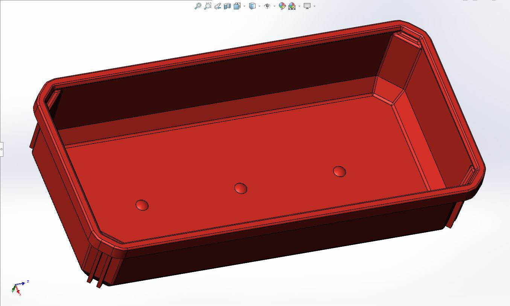Expand the collapsed left panel handle

coord(2,149)
